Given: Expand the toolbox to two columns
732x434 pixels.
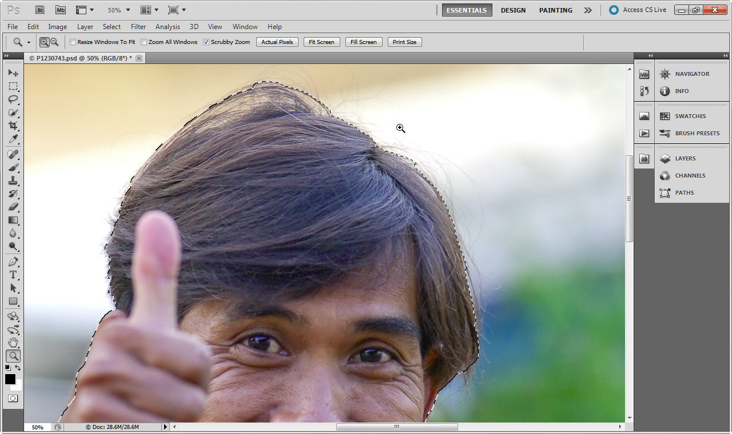Looking at the screenshot, I should 6,56.
